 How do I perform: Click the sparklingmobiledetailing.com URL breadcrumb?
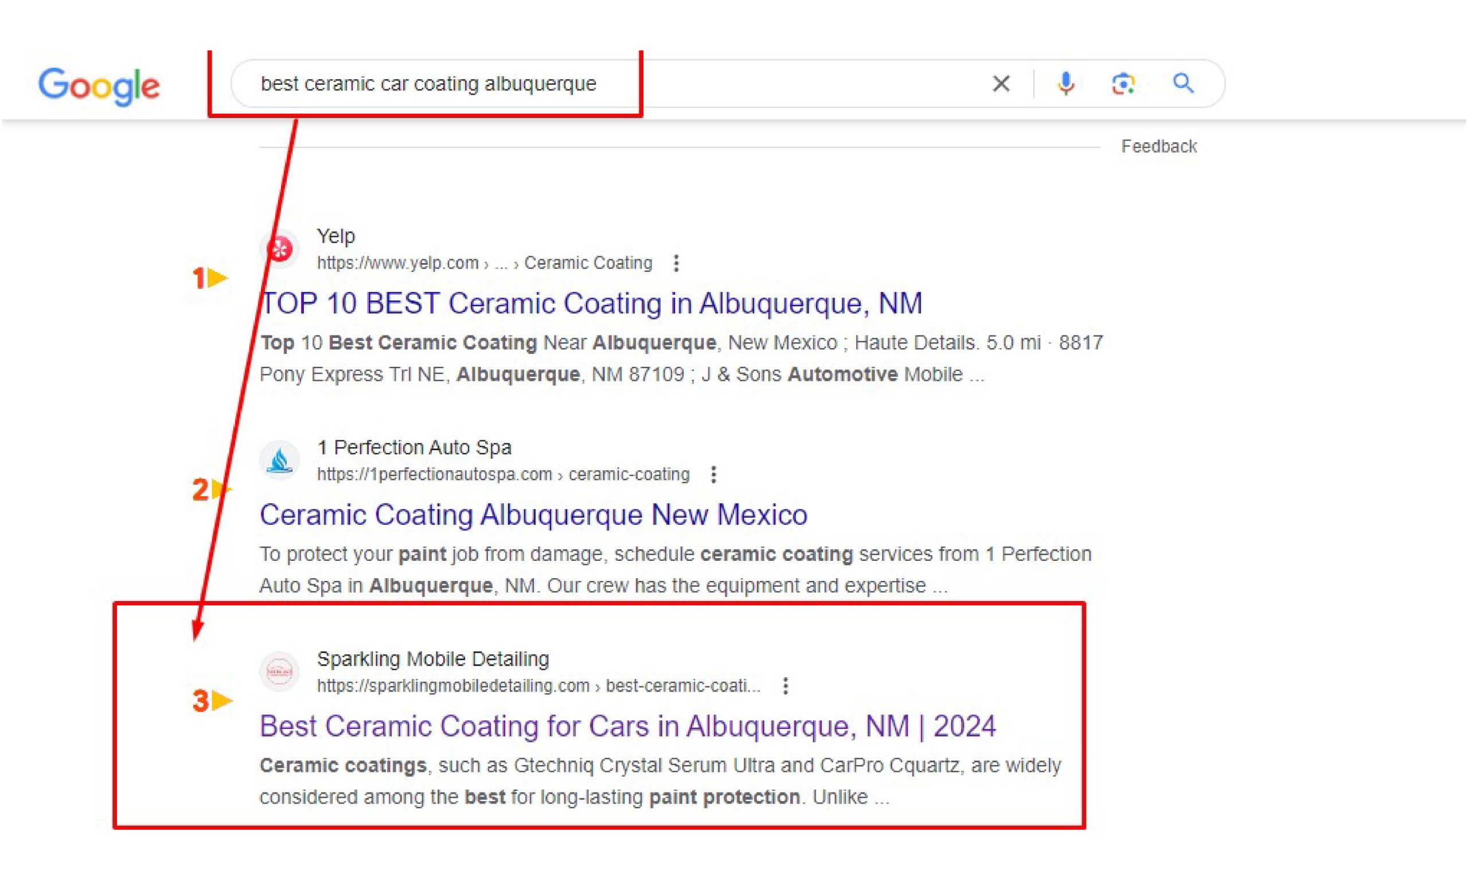point(538,686)
